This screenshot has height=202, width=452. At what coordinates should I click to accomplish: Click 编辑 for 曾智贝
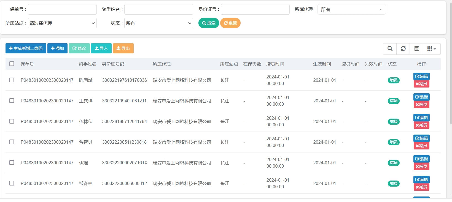pos(421,138)
